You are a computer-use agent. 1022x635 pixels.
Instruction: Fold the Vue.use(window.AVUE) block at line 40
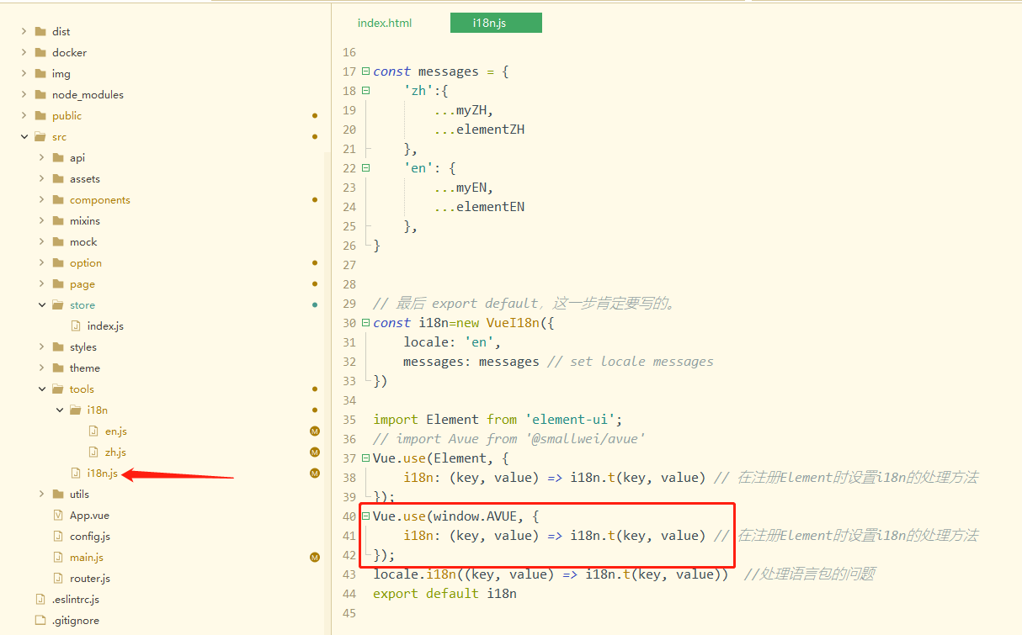coord(365,516)
